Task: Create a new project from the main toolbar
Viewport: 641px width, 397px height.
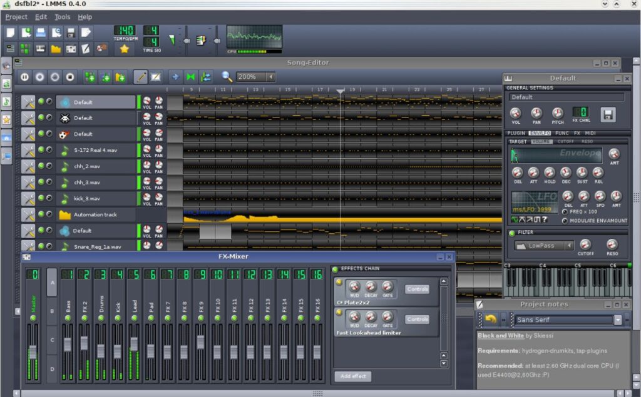Action: [x=11, y=33]
